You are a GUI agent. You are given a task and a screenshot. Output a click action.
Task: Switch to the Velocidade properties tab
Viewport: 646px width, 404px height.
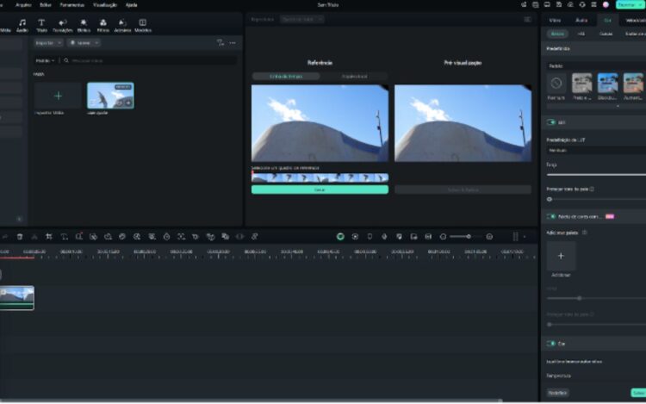pos(636,20)
